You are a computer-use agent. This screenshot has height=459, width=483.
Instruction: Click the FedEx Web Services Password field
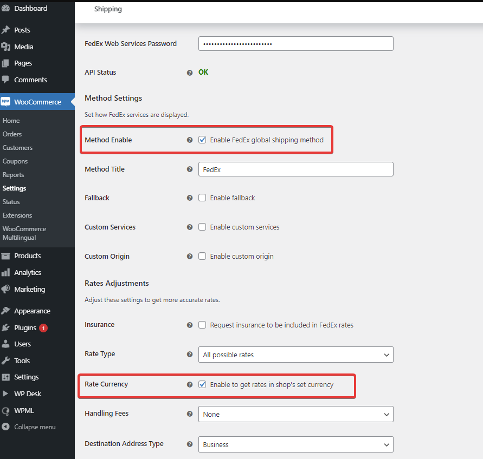coord(296,44)
